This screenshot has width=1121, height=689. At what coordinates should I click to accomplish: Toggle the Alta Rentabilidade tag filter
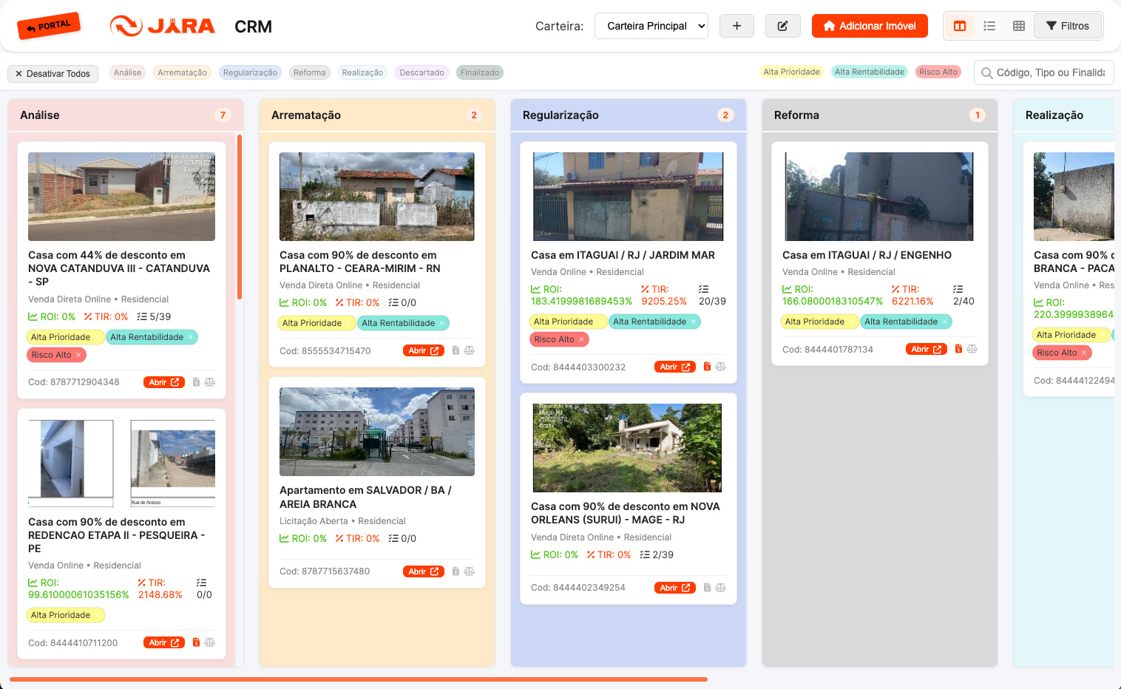point(870,72)
